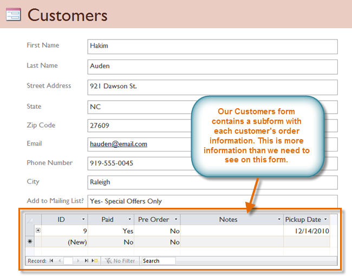Click the Zip Code label

coord(41,125)
